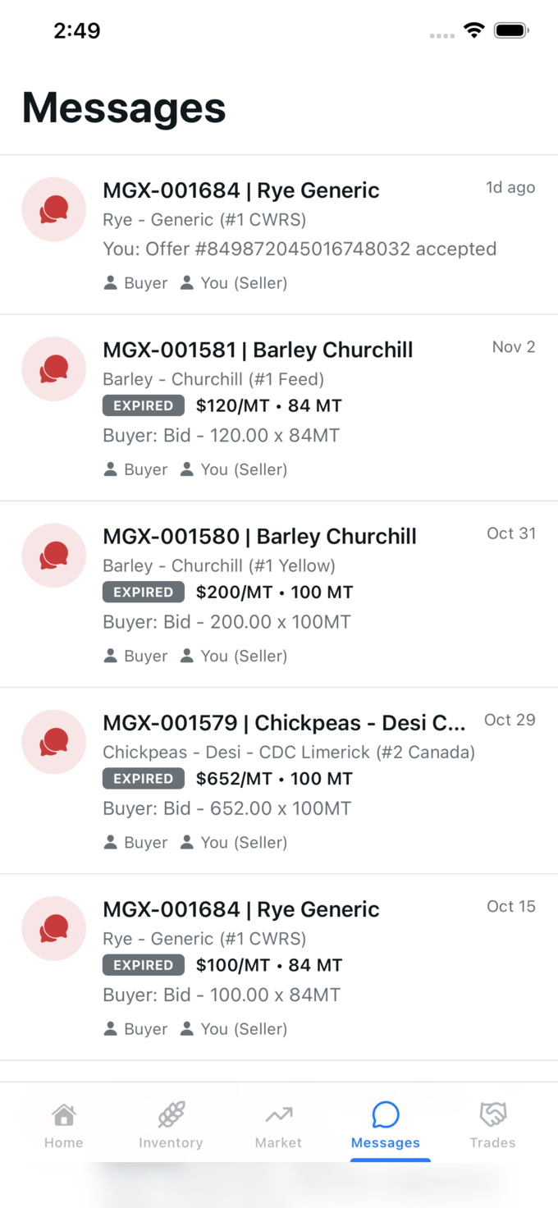558x1208 pixels.
Task: Tap the offer accepted message text
Action: pyautogui.click(x=299, y=249)
